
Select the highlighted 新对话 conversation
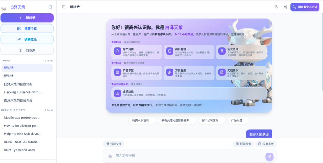27,68
